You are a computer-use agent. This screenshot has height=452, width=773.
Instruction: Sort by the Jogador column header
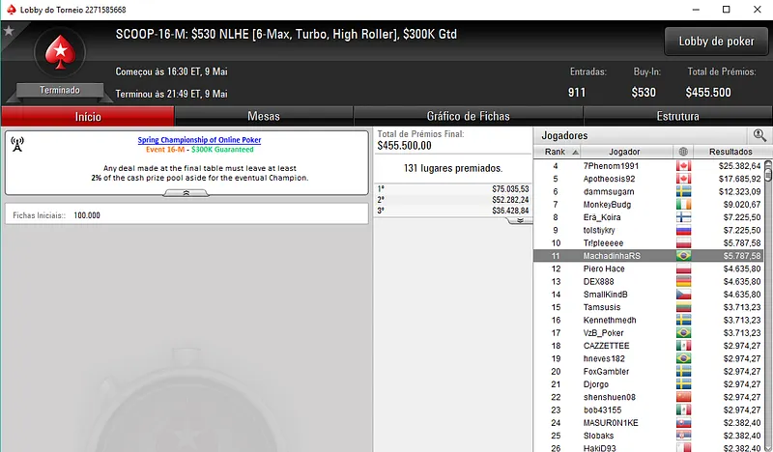[624, 152]
